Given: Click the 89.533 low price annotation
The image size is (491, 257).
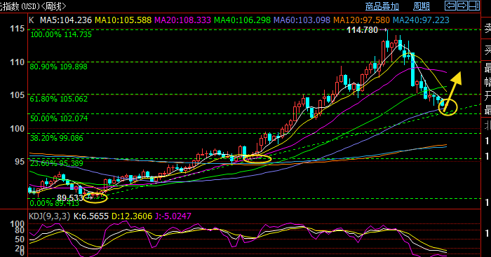Looking at the screenshot, I should pos(70,198).
